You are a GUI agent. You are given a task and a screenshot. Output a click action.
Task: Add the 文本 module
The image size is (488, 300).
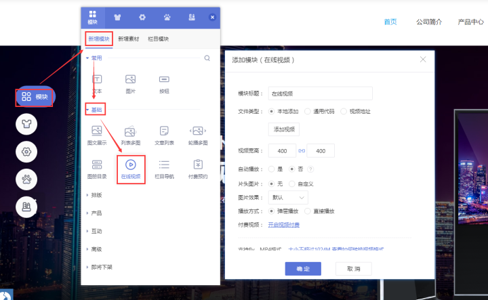click(x=97, y=84)
